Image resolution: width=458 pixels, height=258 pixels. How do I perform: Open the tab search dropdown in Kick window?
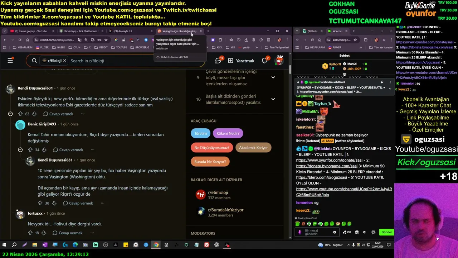(x=297, y=31)
